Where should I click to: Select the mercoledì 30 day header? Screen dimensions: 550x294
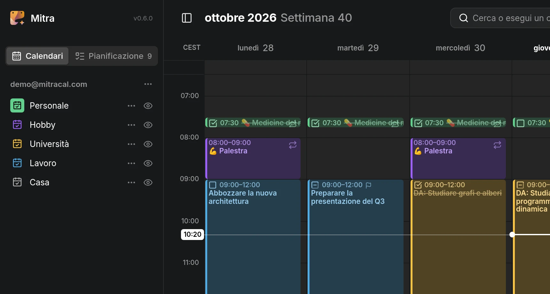(x=460, y=48)
